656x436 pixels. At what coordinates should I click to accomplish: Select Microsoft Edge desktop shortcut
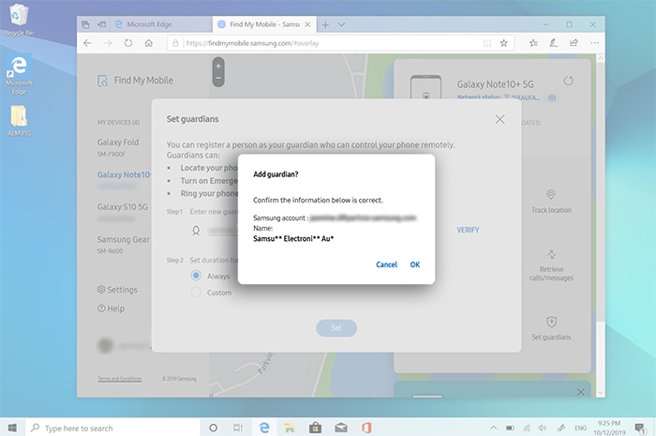(x=19, y=74)
